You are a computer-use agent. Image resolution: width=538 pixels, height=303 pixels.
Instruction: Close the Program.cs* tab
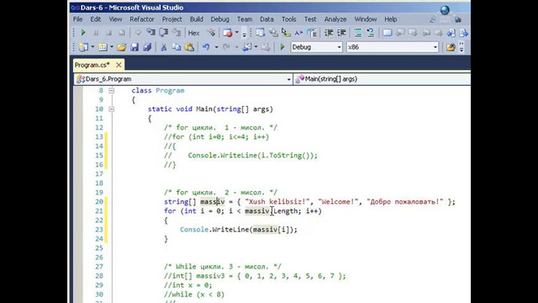(x=119, y=65)
